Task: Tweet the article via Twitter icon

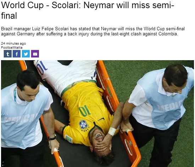Action: 26,54
